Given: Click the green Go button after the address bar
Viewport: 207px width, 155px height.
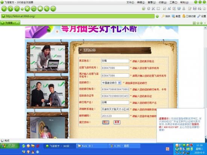Looking at the screenshot, I should pos(157,16).
